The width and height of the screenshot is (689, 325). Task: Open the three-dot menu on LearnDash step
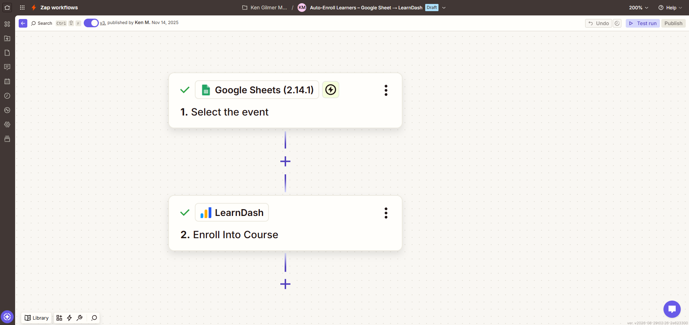coord(386,213)
